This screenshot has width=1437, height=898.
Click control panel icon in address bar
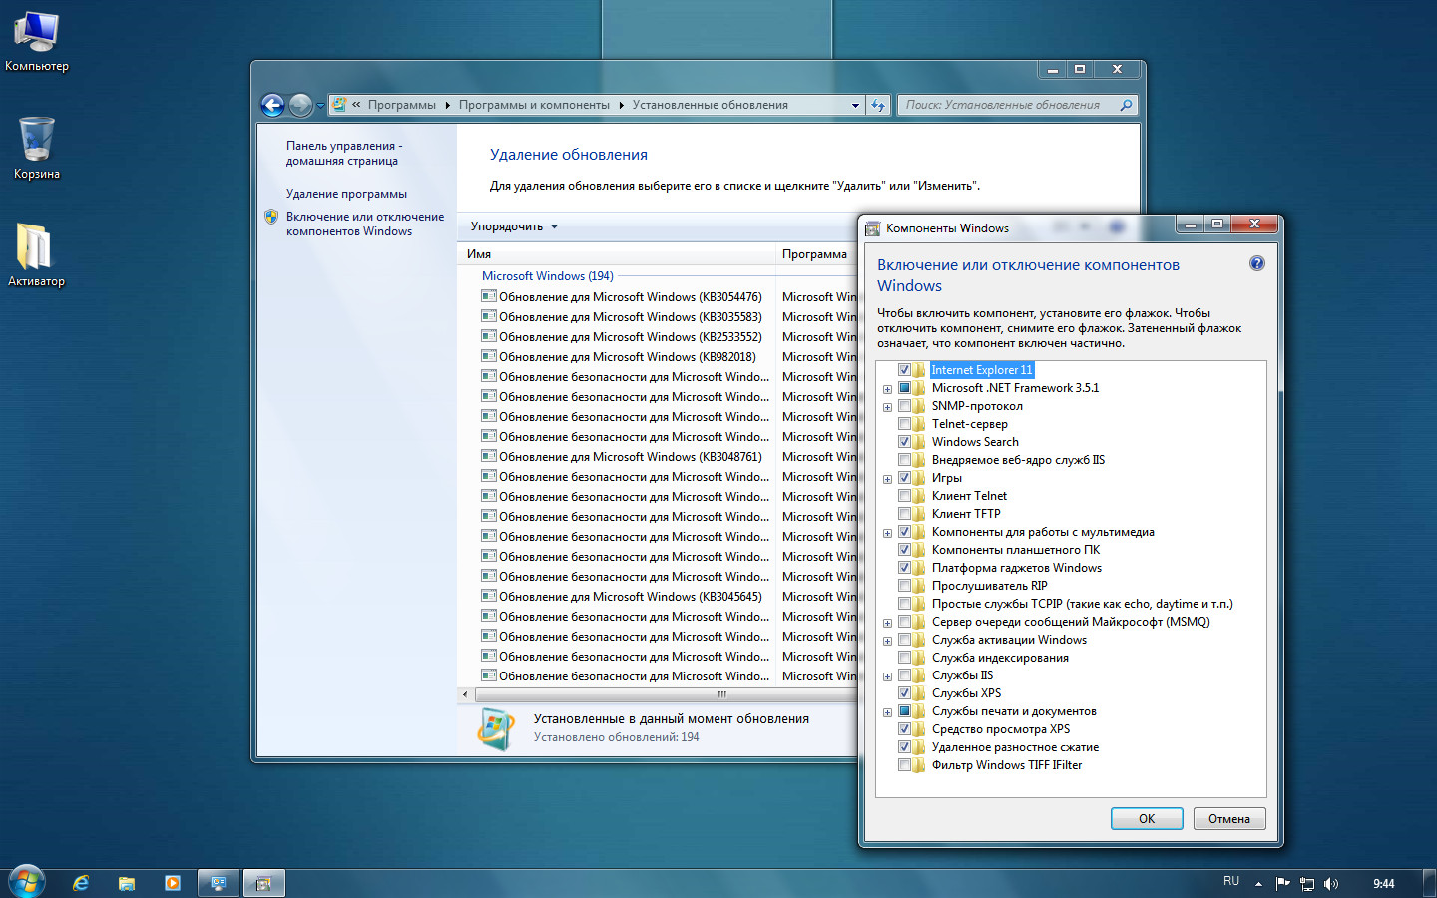click(x=339, y=104)
